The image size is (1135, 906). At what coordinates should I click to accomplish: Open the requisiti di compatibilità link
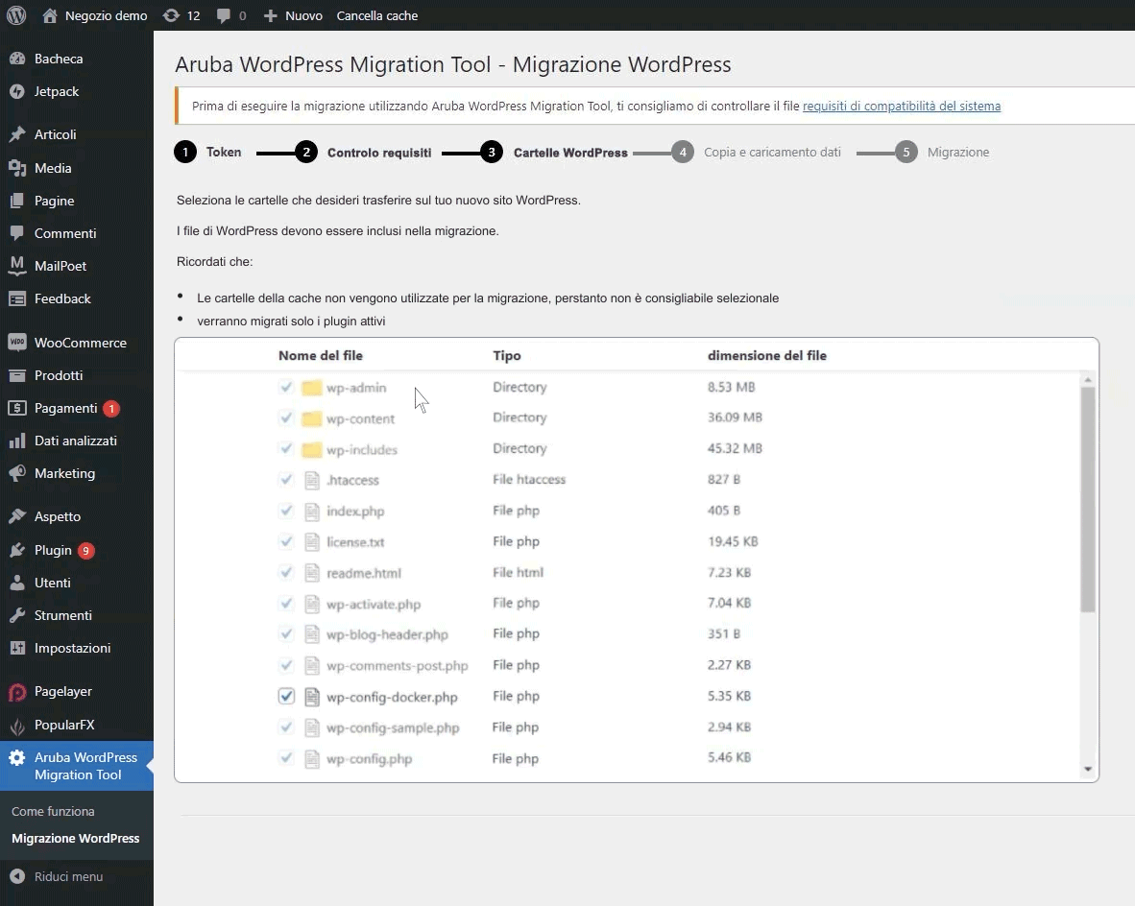pyautogui.click(x=901, y=107)
